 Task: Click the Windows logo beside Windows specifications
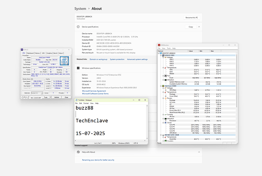(78, 68)
